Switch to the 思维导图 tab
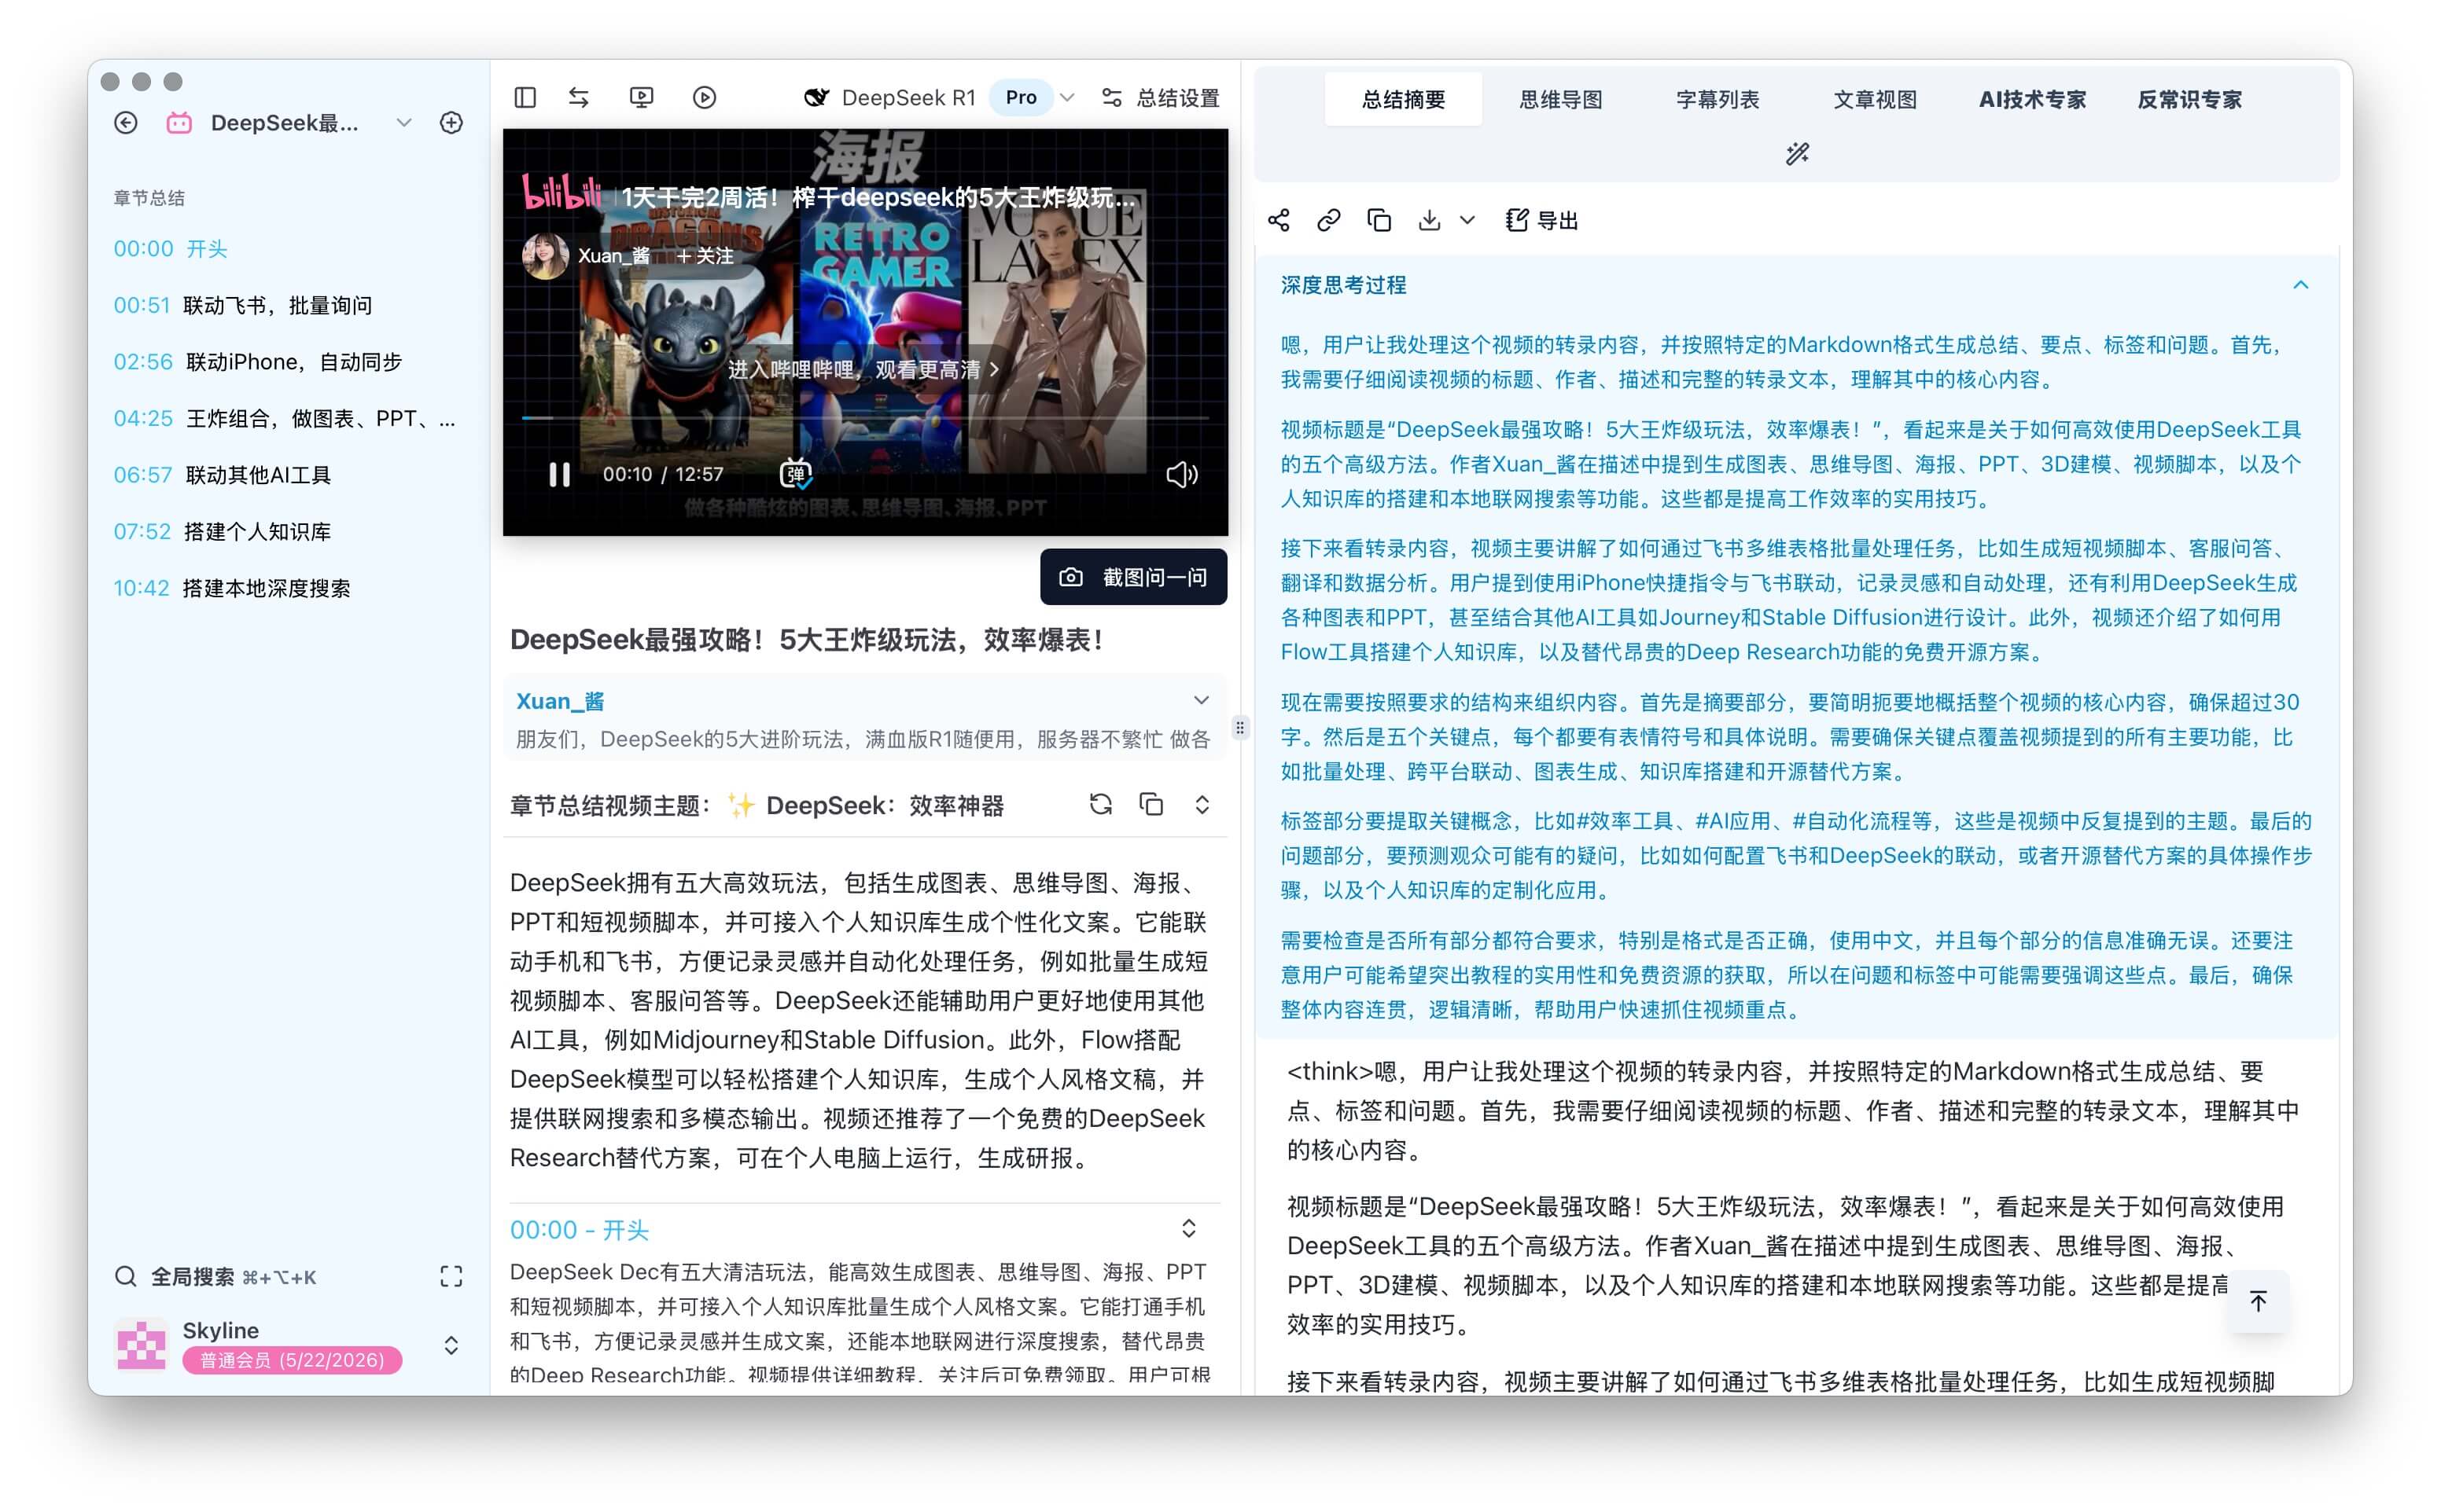2441x1512 pixels. click(1559, 99)
